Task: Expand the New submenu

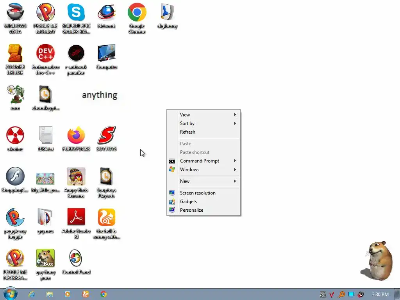Action: pos(203,181)
